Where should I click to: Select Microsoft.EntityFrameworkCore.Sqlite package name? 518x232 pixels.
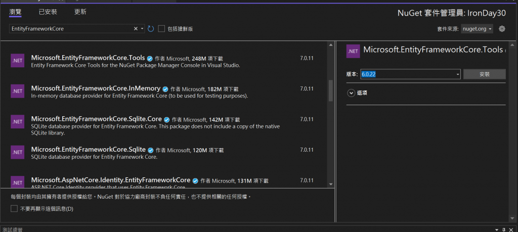[89, 150]
